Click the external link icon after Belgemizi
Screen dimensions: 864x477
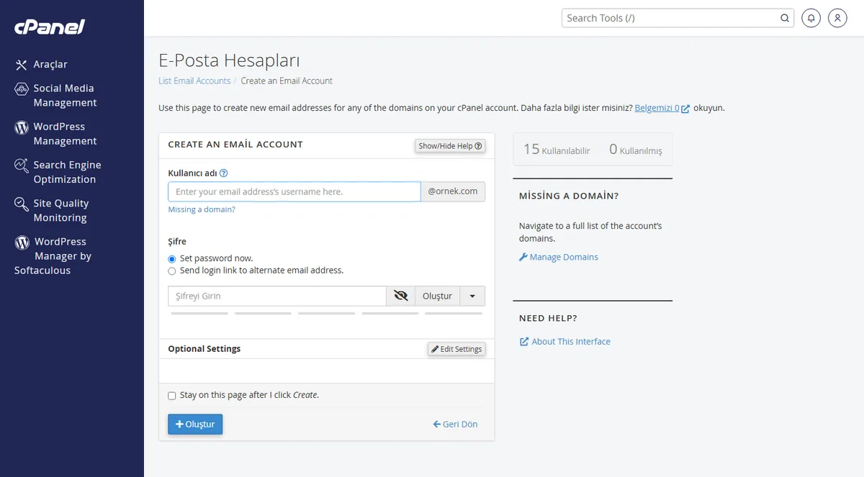point(685,109)
